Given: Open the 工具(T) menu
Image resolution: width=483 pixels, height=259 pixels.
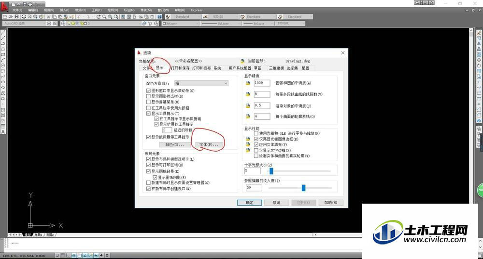Looking at the screenshot, I should coord(97,10).
